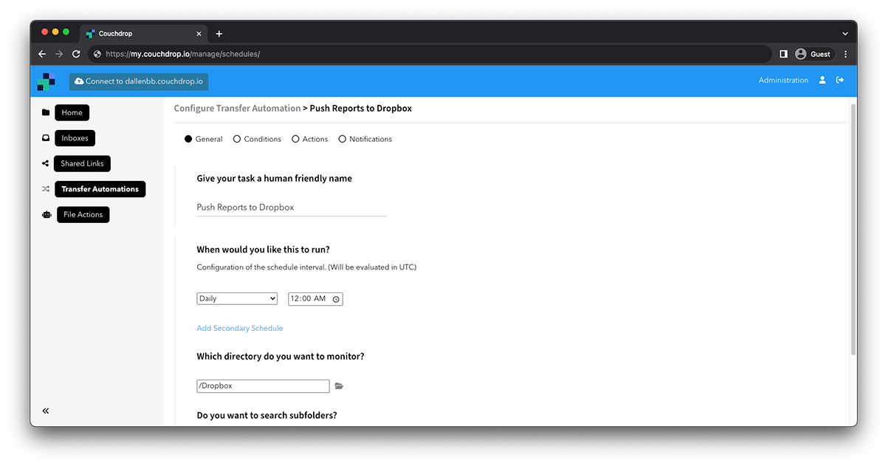Open the Daily schedule interval dropdown
886x466 pixels.
click(x=236, y=298)
